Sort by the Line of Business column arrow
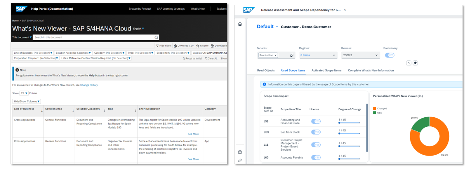 coord(42,111)
